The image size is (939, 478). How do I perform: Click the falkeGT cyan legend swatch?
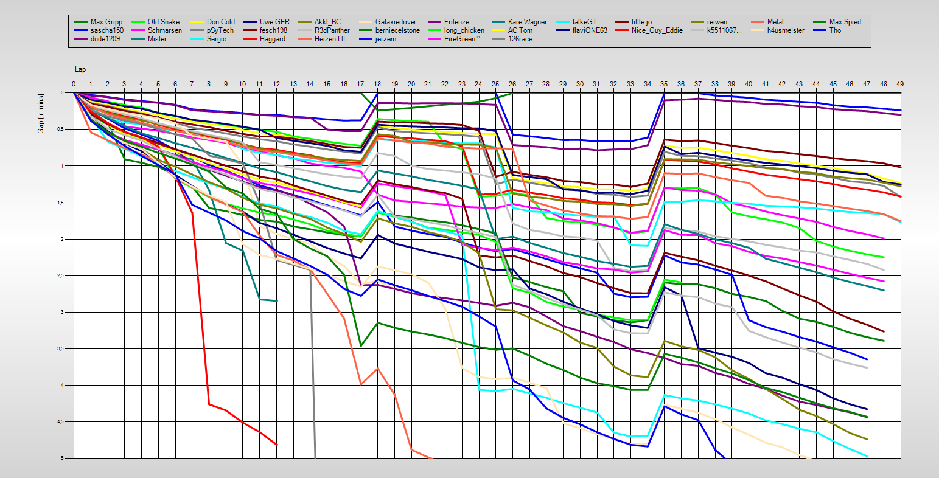(x=562, y=22)
